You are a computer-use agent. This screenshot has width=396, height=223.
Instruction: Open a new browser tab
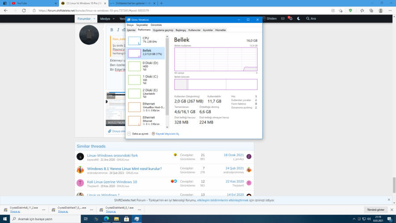161,3
